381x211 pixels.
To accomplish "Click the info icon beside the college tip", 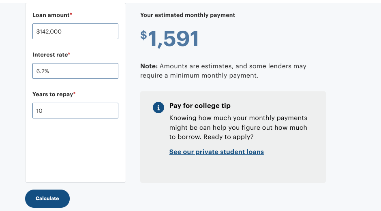I will (158, 107).
